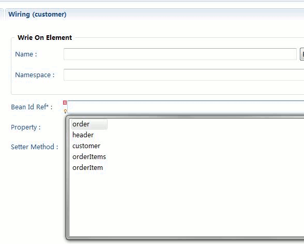This screenshot has width=304, height=244.
Task: Click the 'Wrie On Element' group title
Action: (45, 37)
